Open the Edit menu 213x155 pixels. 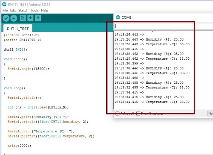13,10
